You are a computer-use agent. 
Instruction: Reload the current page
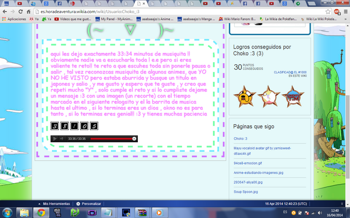tap(21, 11)
